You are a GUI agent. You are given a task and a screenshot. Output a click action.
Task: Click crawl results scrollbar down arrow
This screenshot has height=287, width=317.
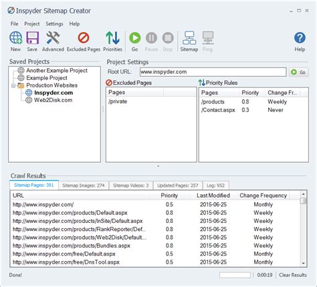(303, 264)
